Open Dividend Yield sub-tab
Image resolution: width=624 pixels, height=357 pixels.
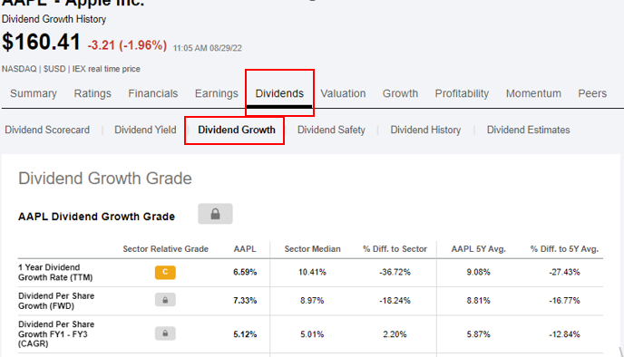(145, 130)
